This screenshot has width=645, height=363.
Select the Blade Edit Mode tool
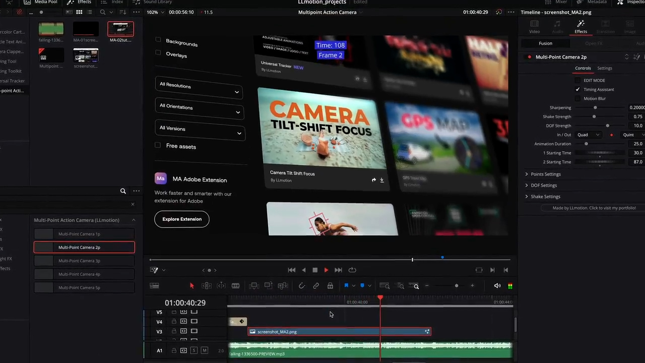click(x=235, y=286)
